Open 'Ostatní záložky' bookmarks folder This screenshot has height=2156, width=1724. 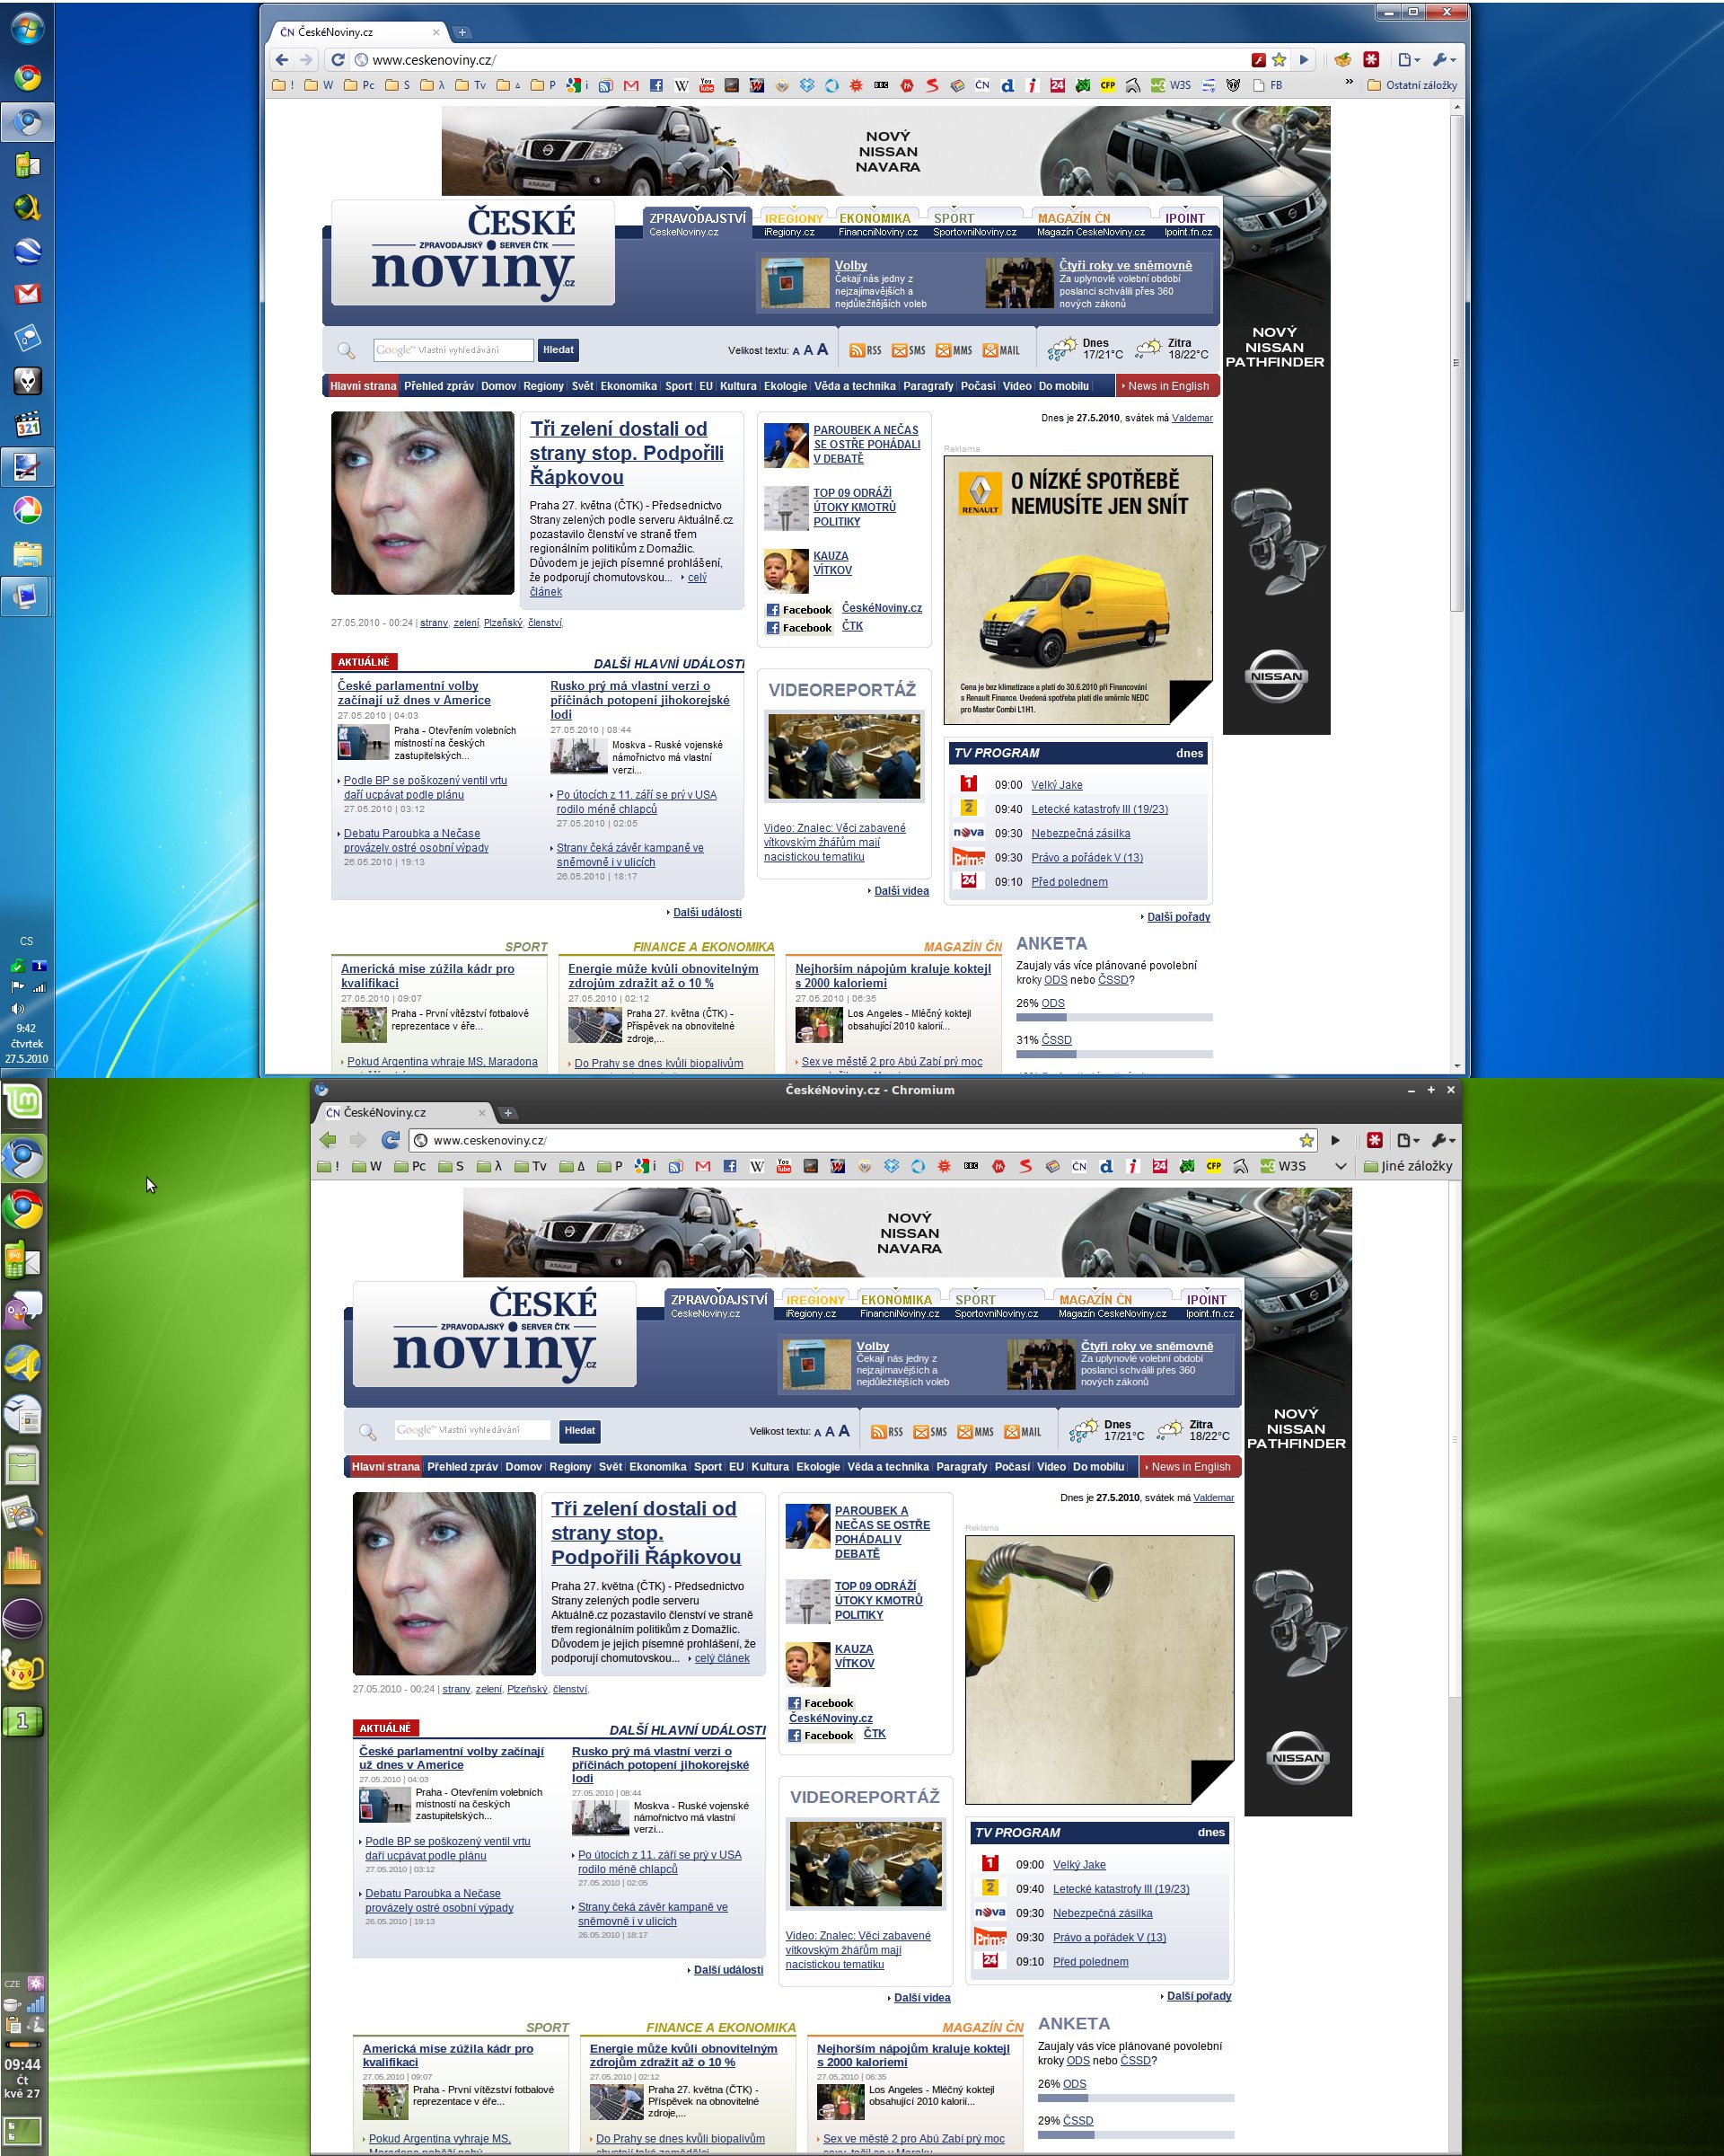1412,86
